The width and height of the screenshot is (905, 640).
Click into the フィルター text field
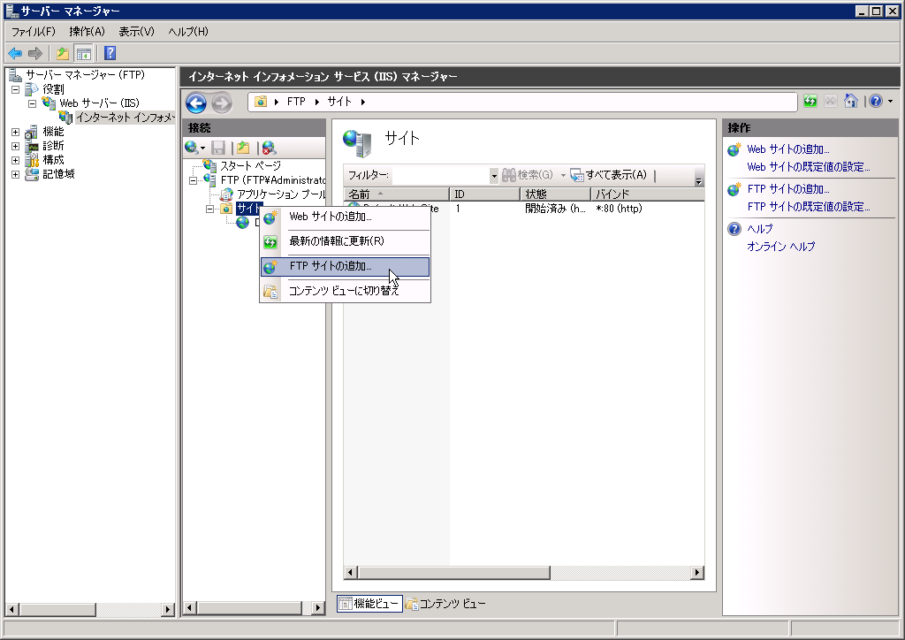(441, 175)
